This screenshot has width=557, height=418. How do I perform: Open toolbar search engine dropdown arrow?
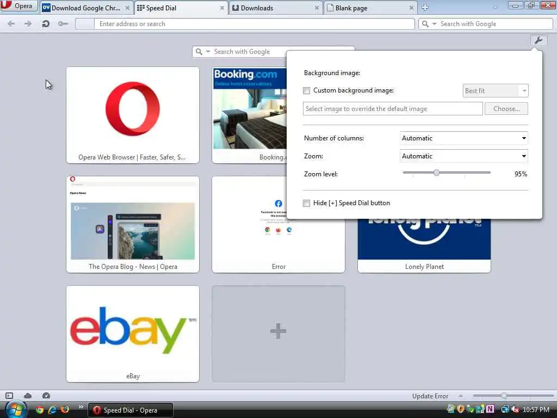434,24
